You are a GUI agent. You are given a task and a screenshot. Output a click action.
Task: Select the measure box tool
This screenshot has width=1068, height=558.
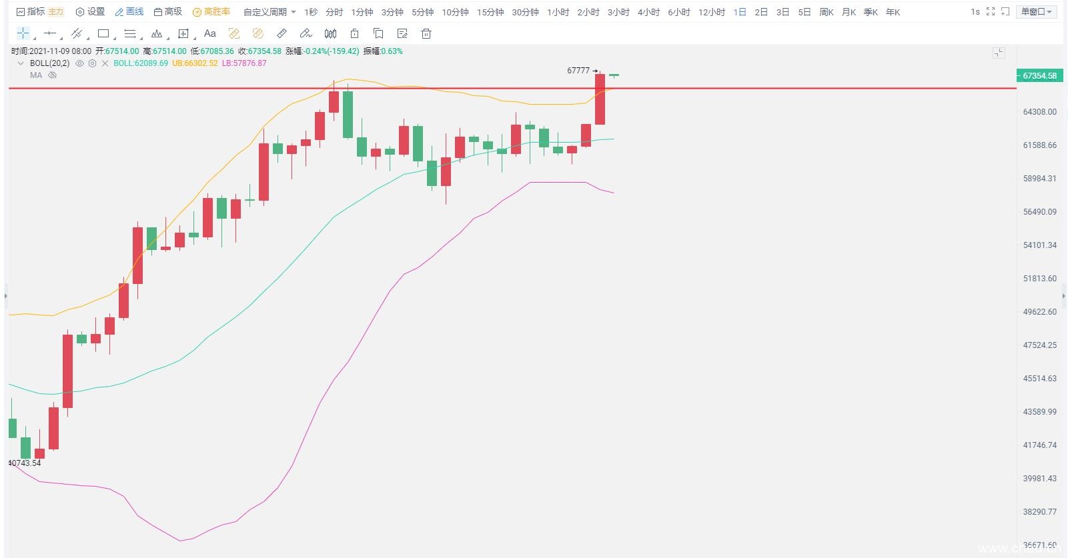[183, 33]
